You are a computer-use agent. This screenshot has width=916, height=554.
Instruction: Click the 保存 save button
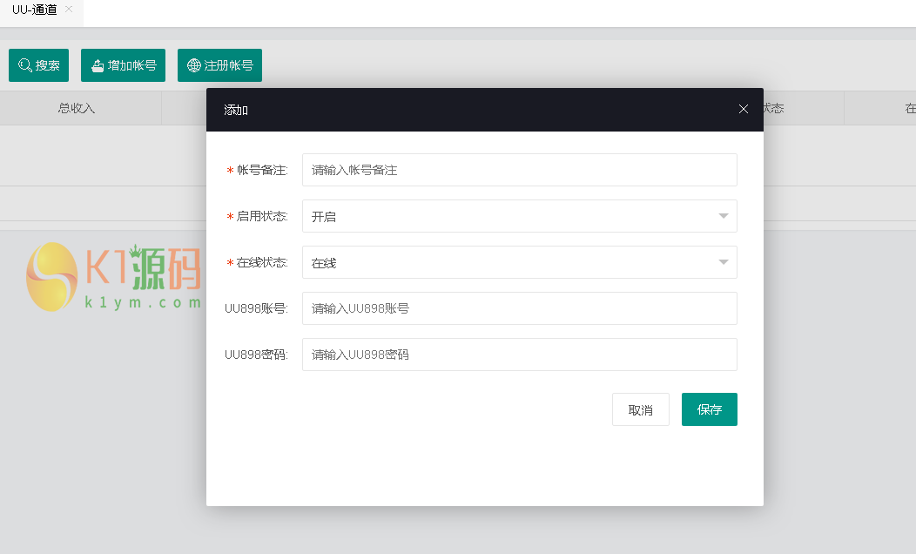(709, 409)
